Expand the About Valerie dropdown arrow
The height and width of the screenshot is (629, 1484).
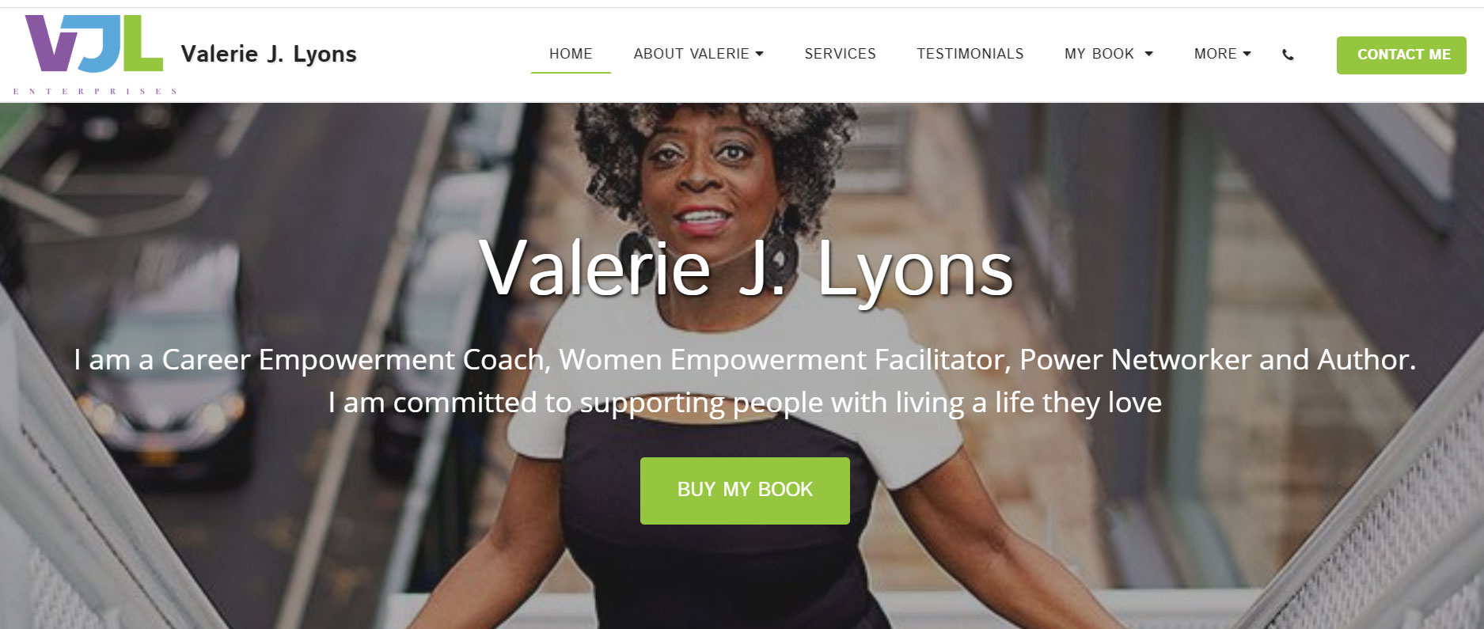pos(760,54)
